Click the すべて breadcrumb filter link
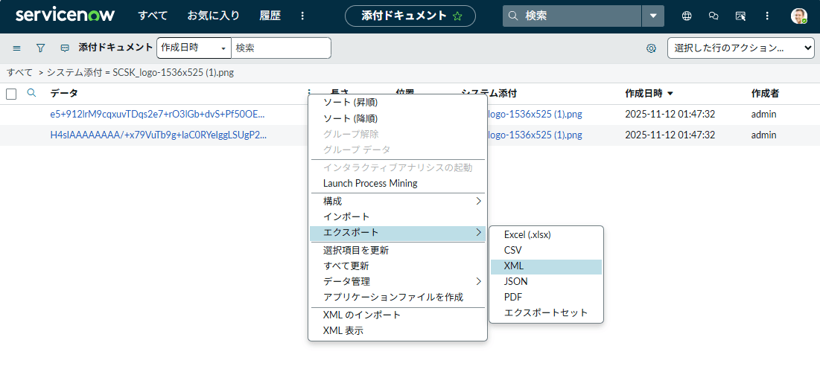 click(19, 73)
